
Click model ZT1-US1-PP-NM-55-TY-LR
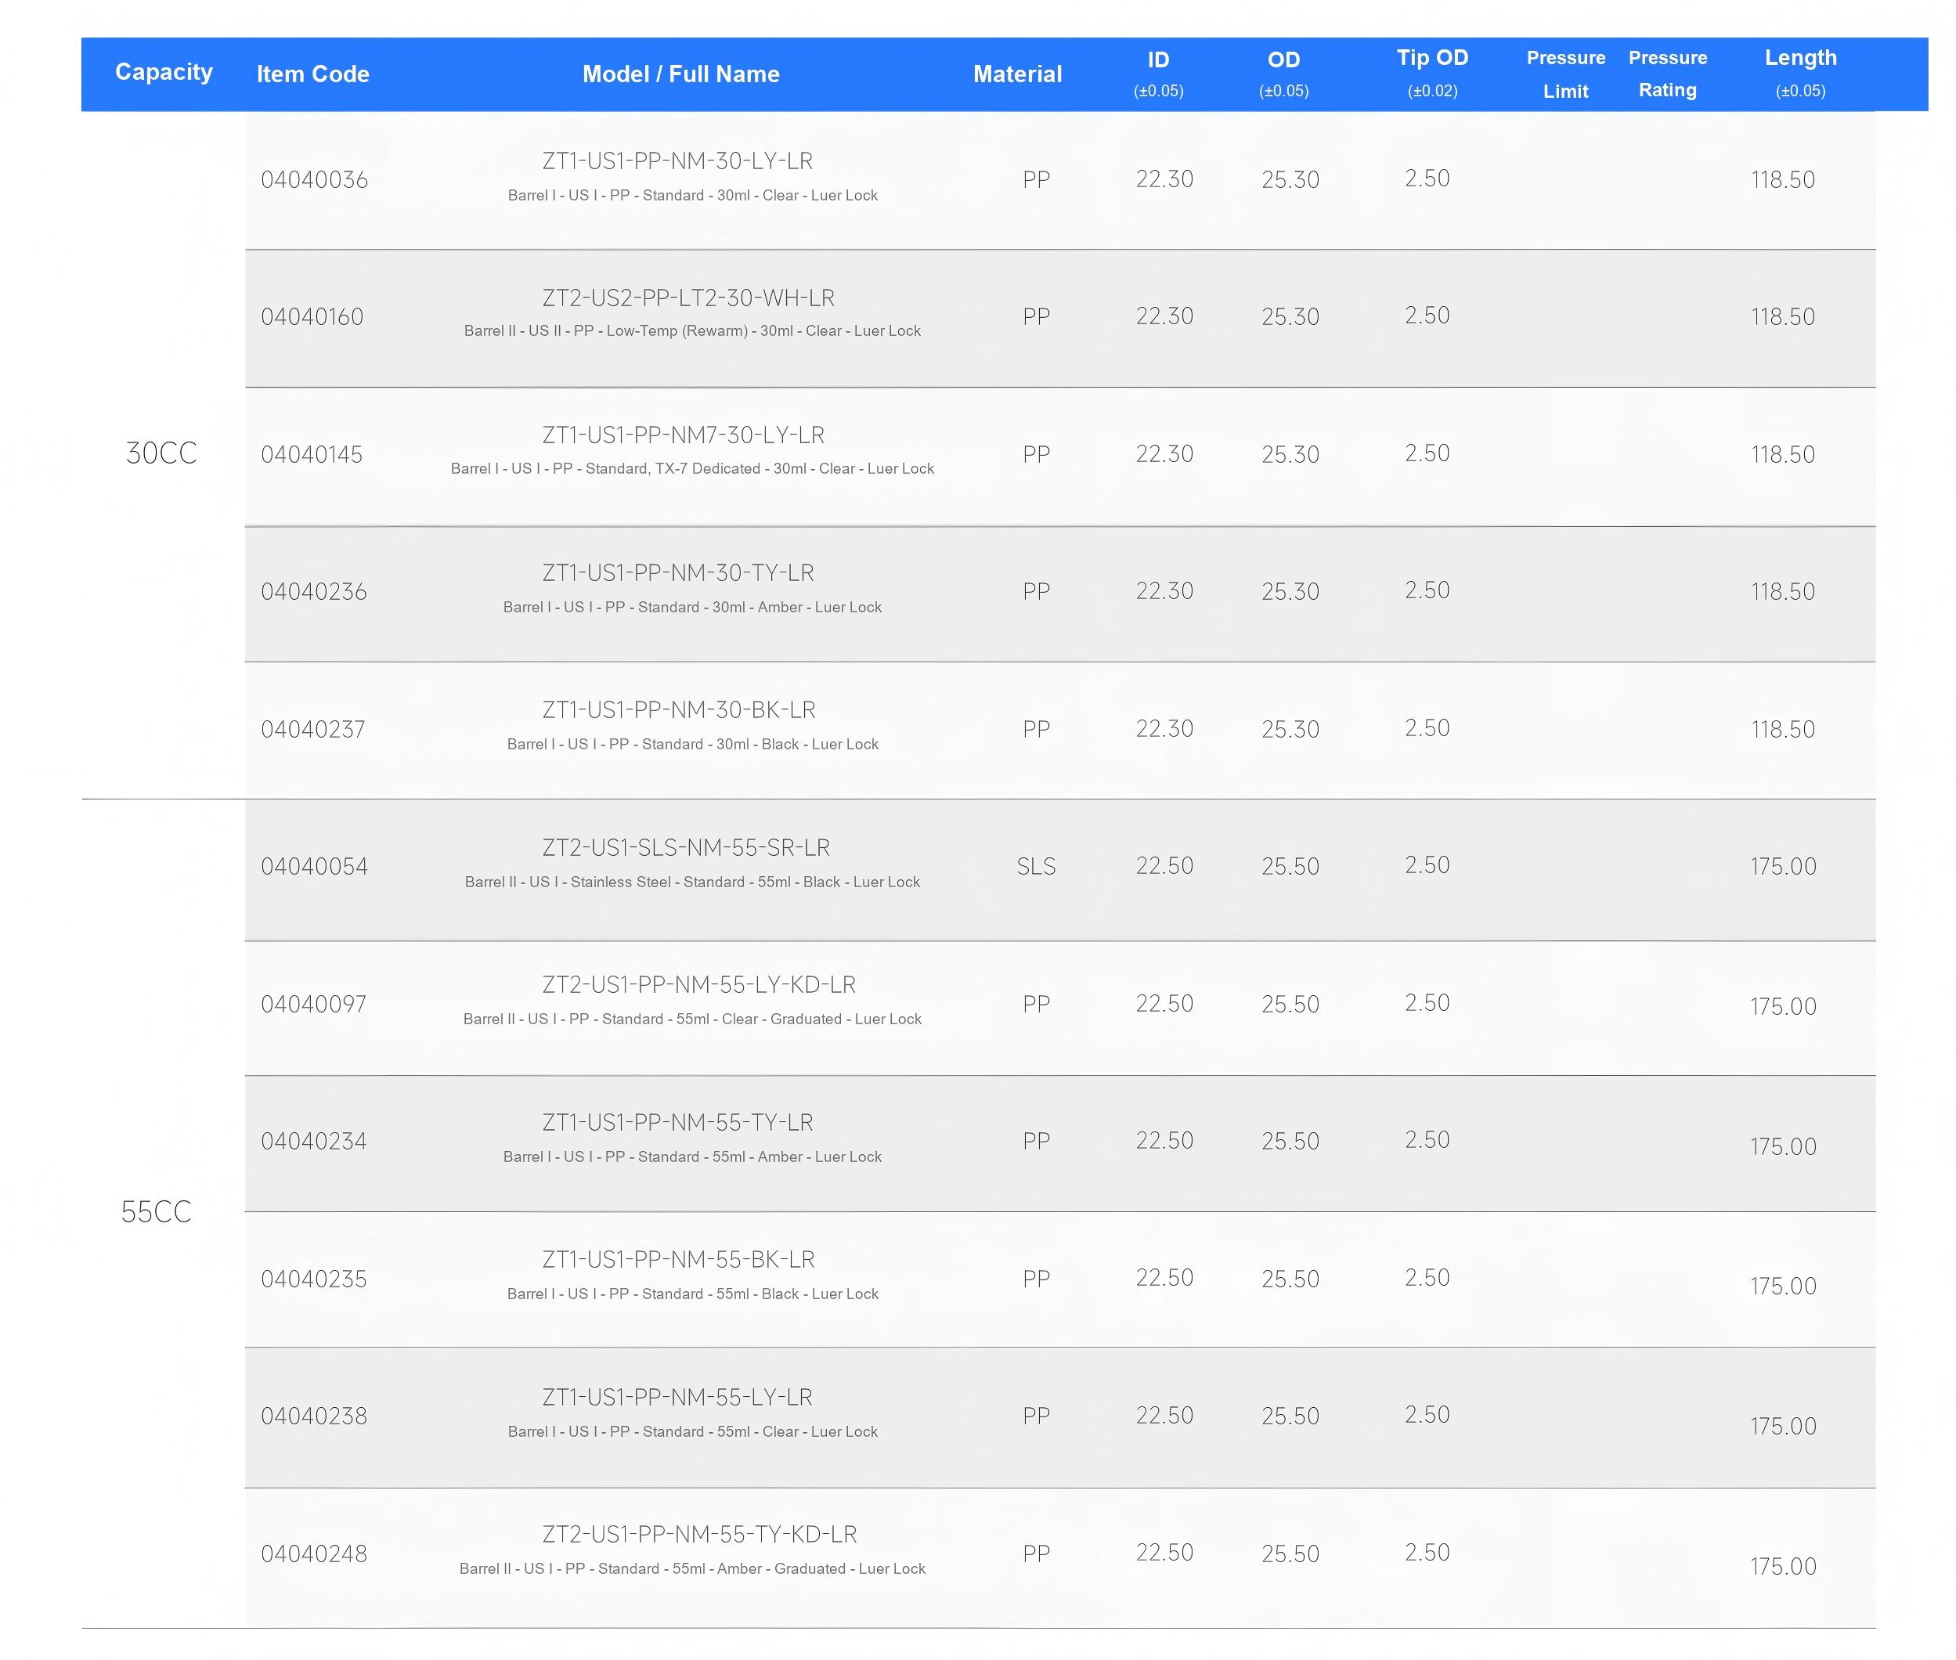(677, 1123)
